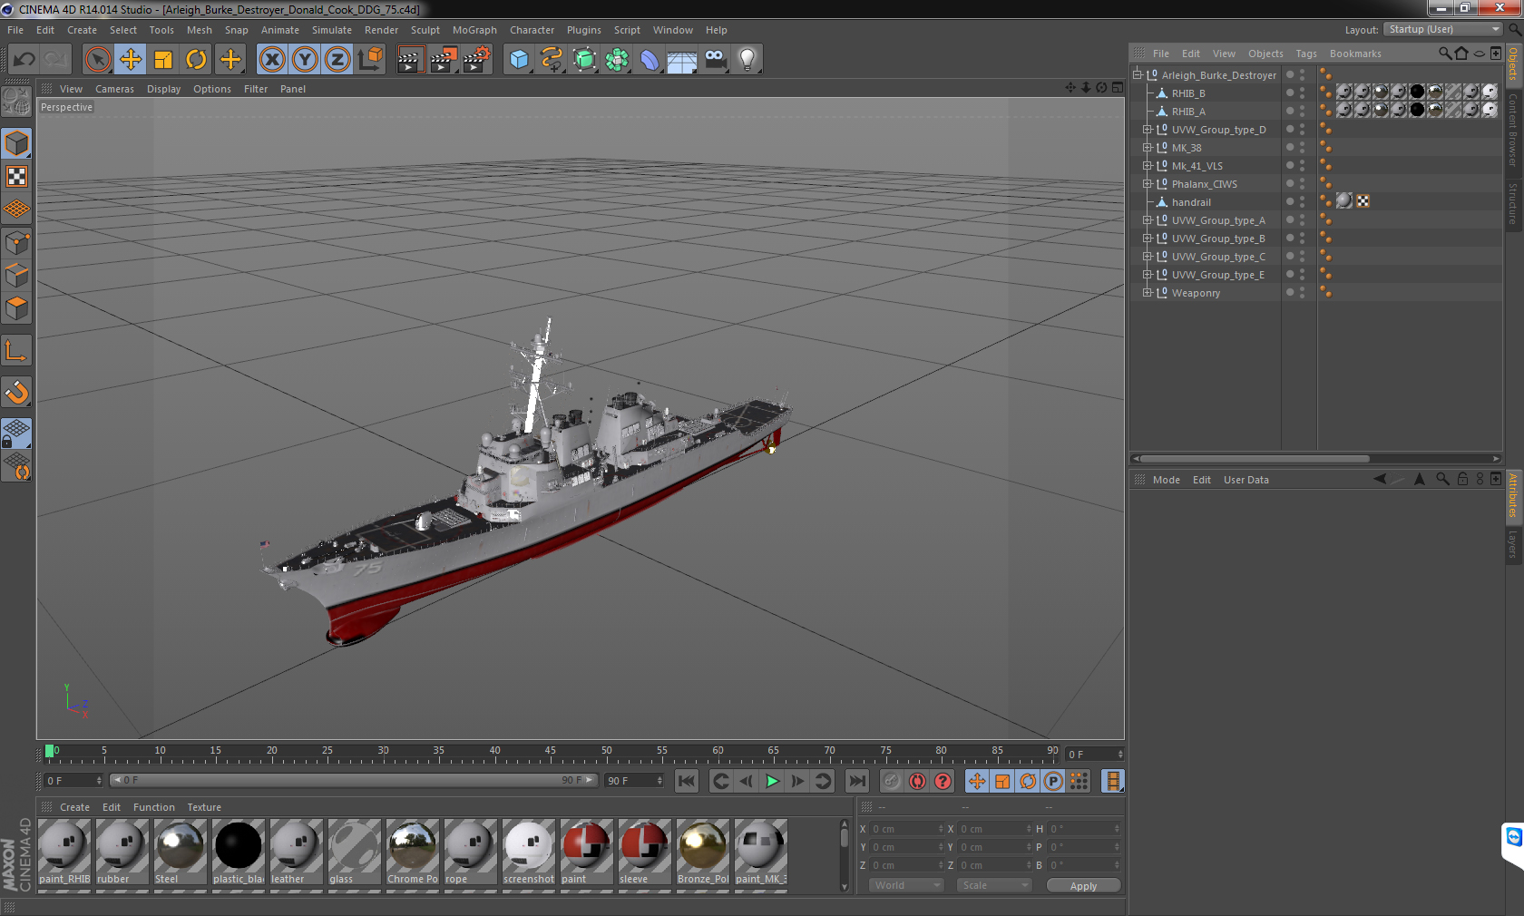Activate the Move tool
Viewport: 1524px width, 916px height.
coord(131,60)
